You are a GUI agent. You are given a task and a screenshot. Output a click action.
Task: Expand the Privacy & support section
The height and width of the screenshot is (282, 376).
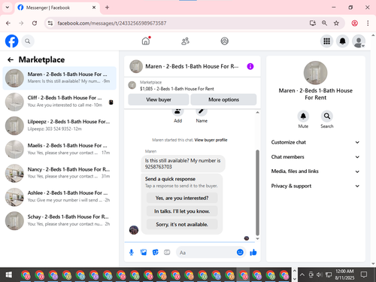[315, 186]
